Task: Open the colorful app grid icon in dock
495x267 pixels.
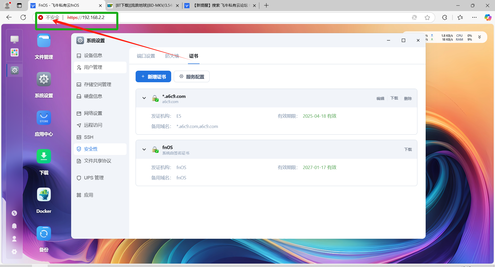Action: tap(14, 52)
